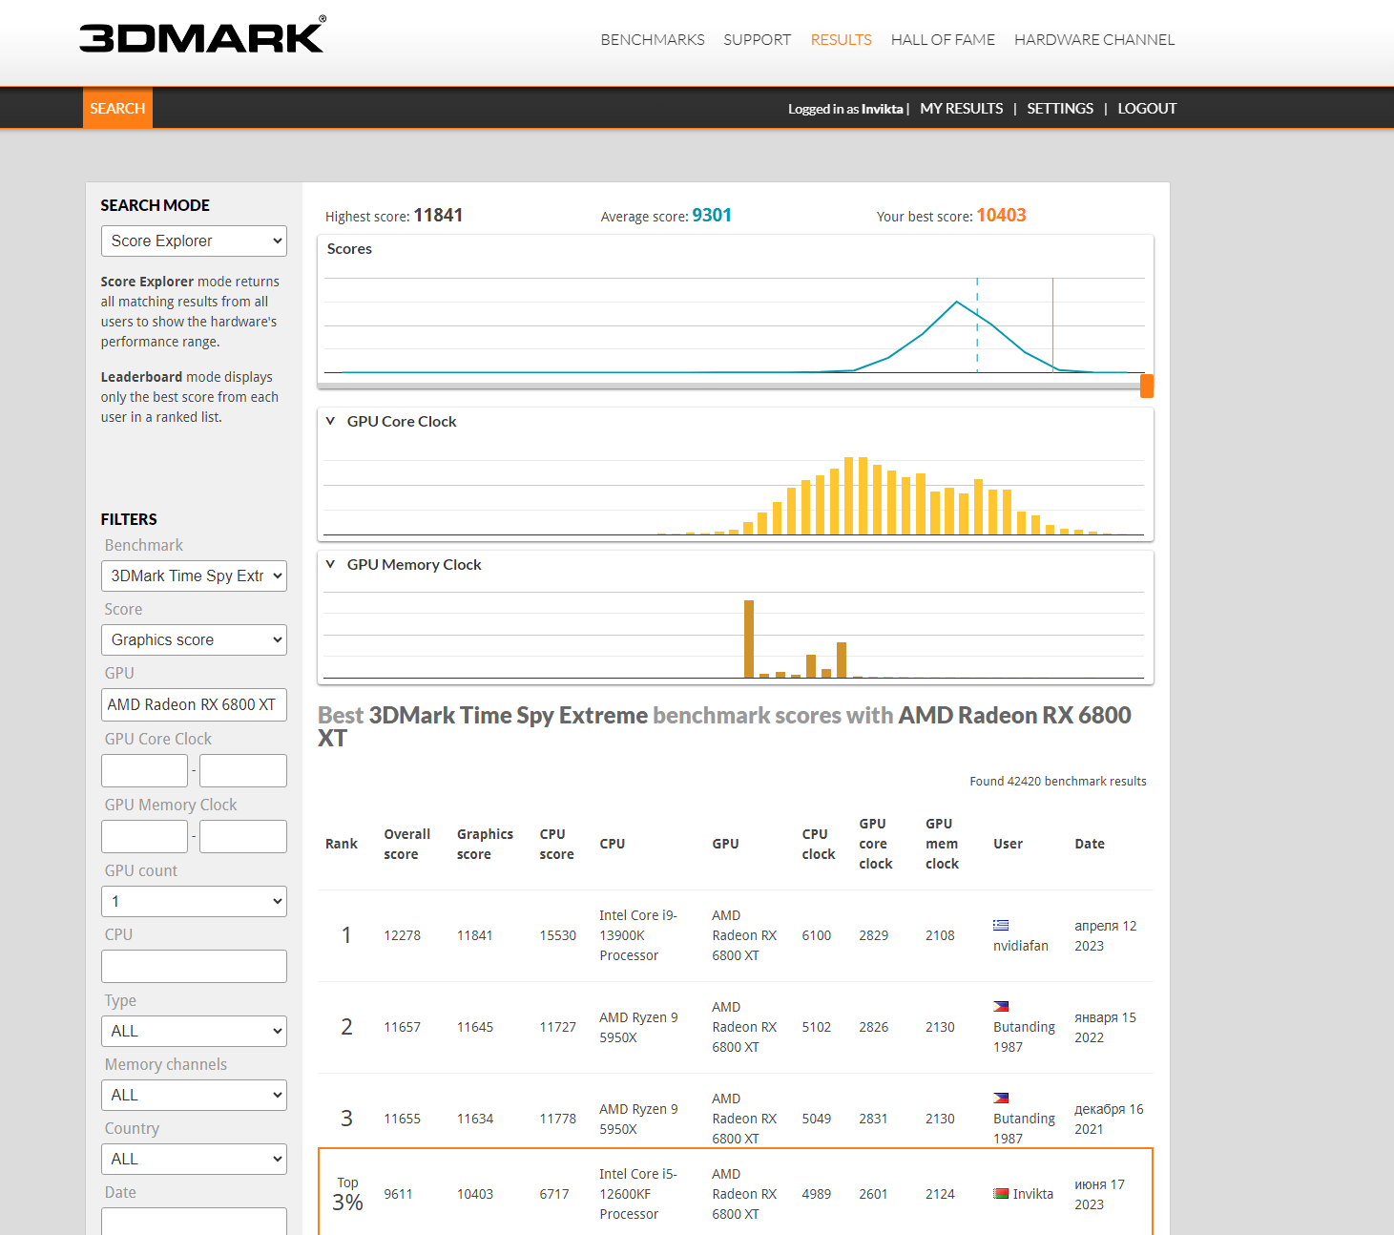Image resolution: width=1394 pixels, height=1235 pixels.
Task: Click the GPU Core Clock maximum field
Action: [x=243, y=770]
